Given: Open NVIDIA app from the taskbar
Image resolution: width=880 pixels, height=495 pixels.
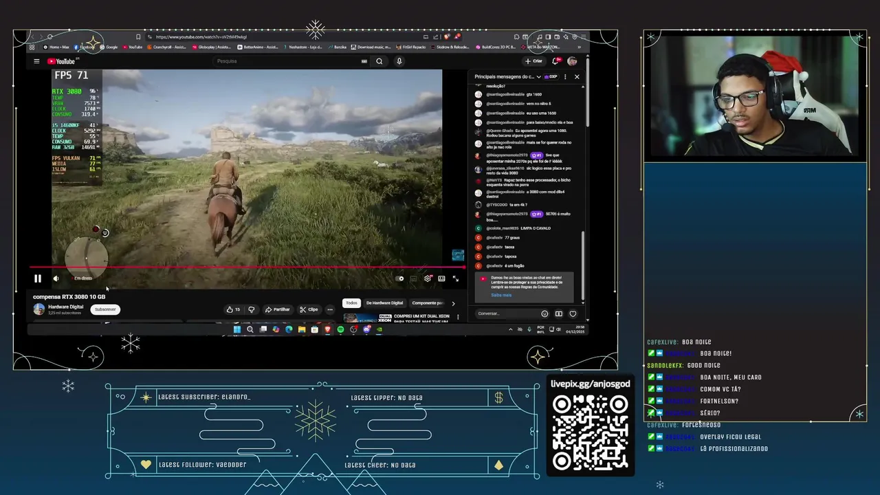Looking at the screenshot, I should click(x=379, y=329).
